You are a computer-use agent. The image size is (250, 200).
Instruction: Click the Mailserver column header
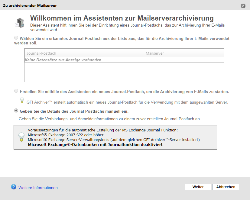[155, 53]
